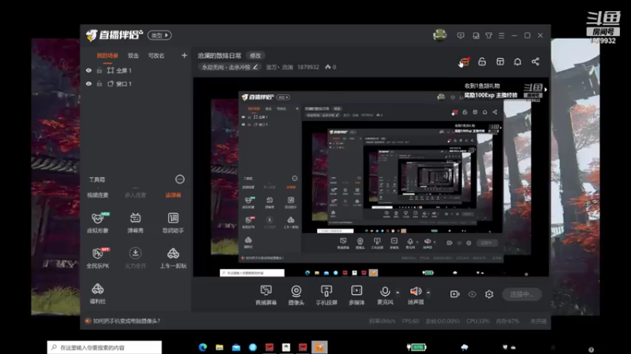Open the message icon in title bar

(x=461, y=35)
